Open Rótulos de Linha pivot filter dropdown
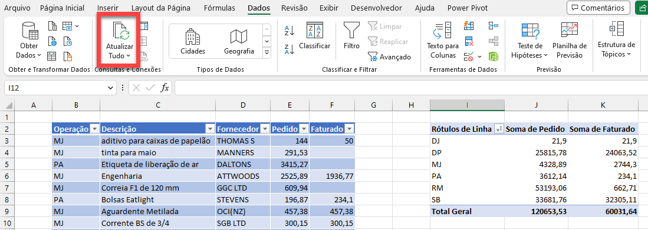 [499, 129]
